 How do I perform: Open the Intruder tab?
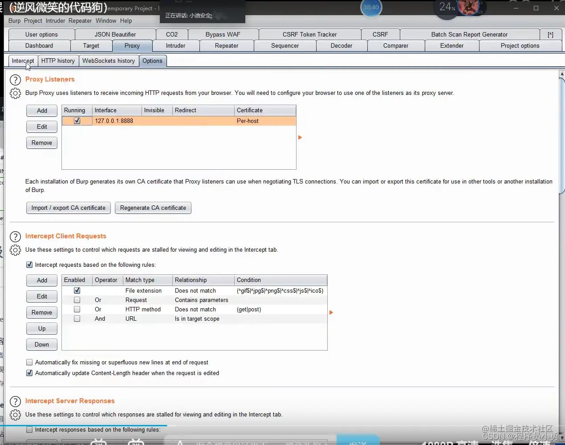tap(176, 45)
